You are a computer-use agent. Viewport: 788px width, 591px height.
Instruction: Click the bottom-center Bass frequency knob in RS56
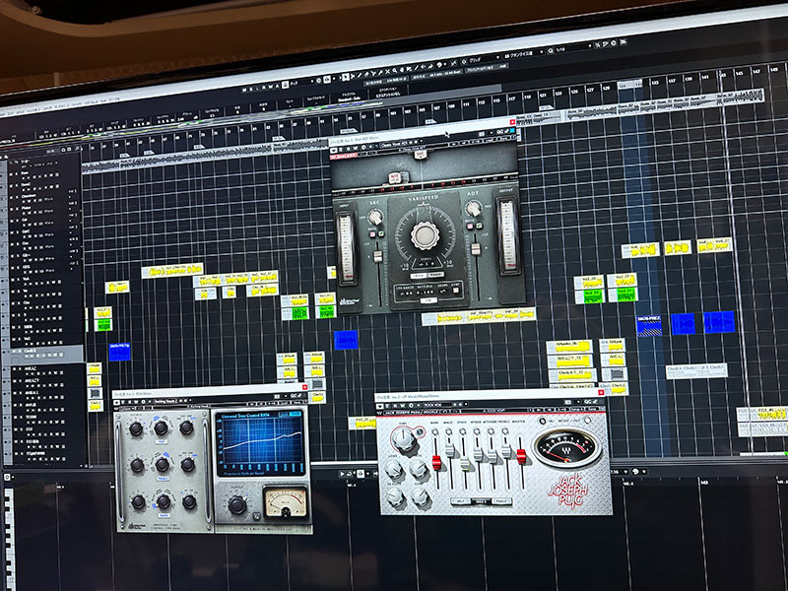164,501
